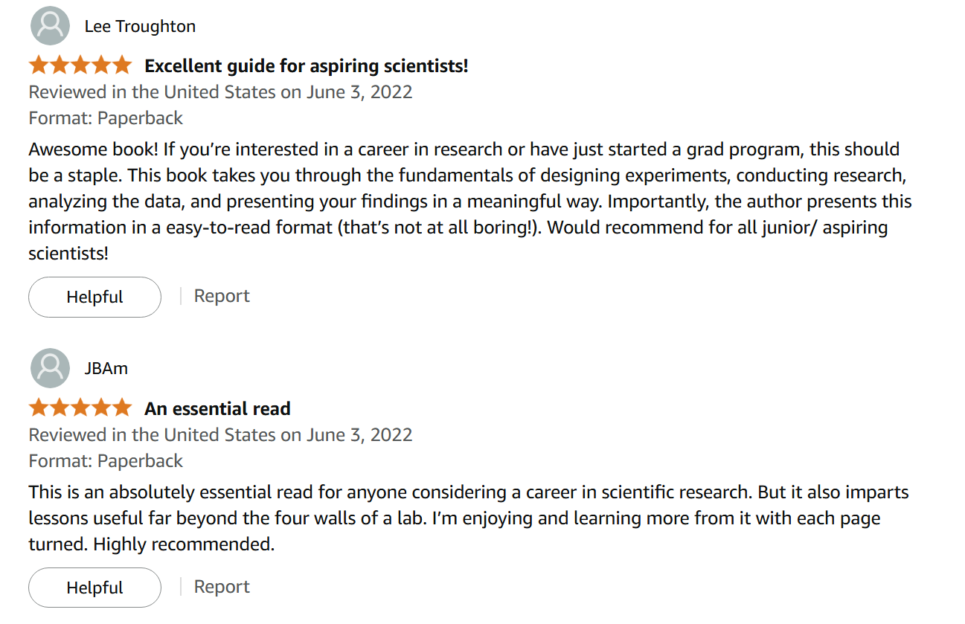Click the review text starting "This is an absolutely essential"

pyautogui.click(x=469, y=518)
